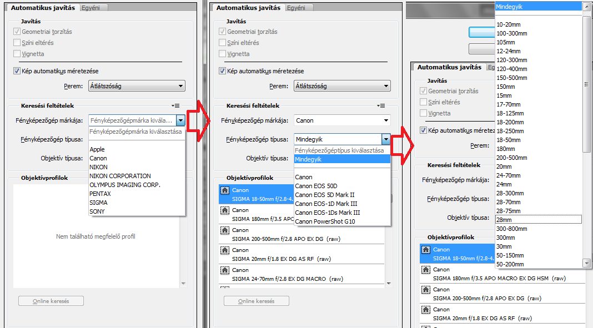Select Canon EOS 50D camera type
The image size is (593, 328).
[x=342, y=186]
